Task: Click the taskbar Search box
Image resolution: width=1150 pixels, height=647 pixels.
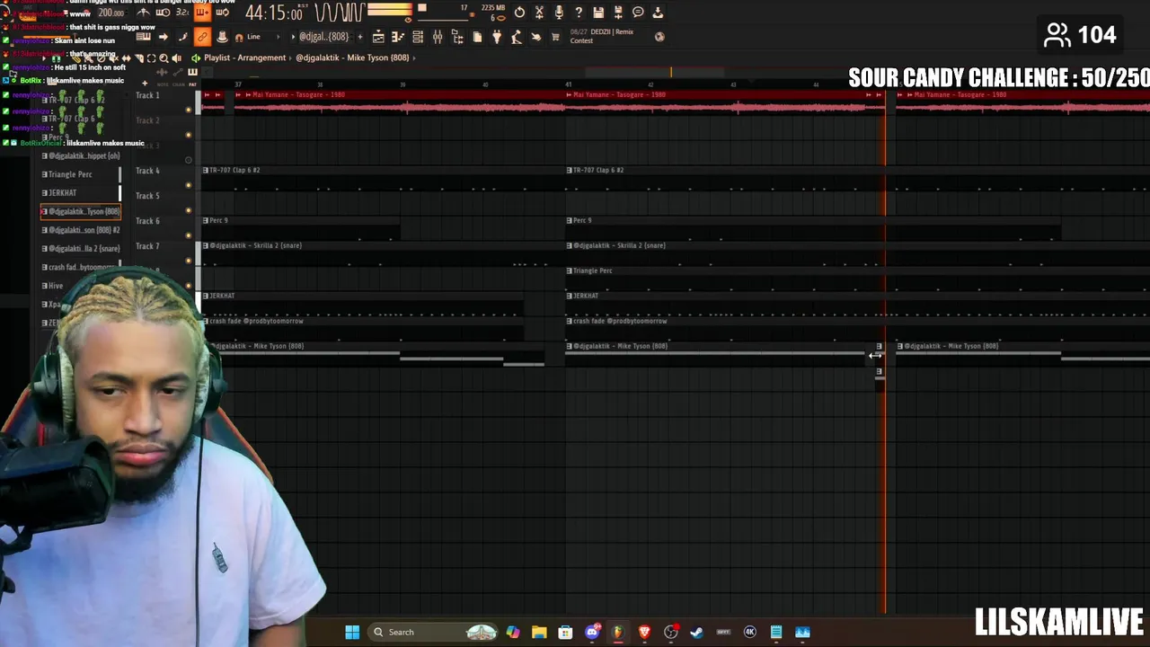Action: 435,632
